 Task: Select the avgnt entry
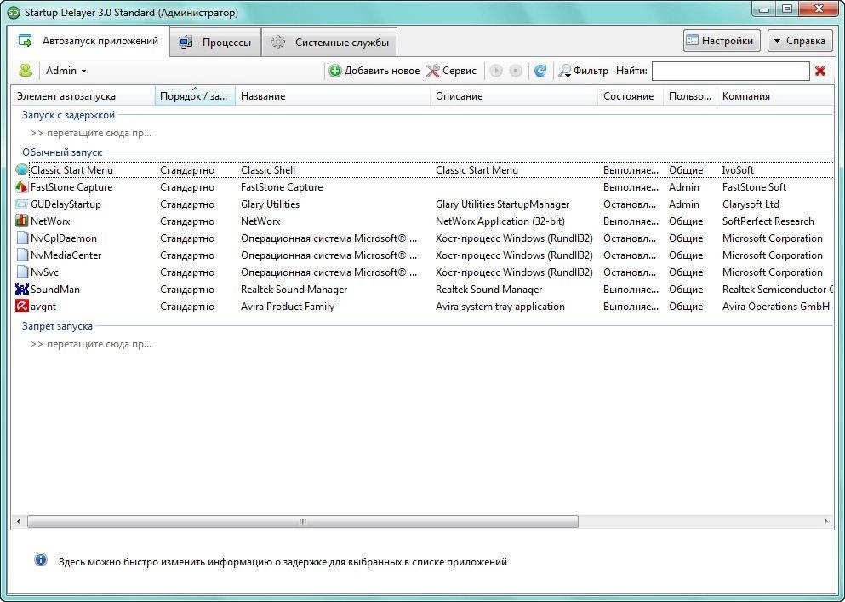click(422, 307)
